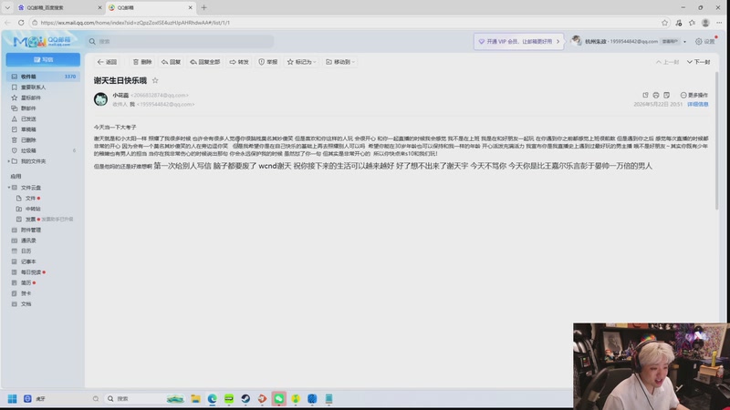Screen dimensions: 730x410
Task: Open settings via the gear icon
Action: [x=698, y=41]
